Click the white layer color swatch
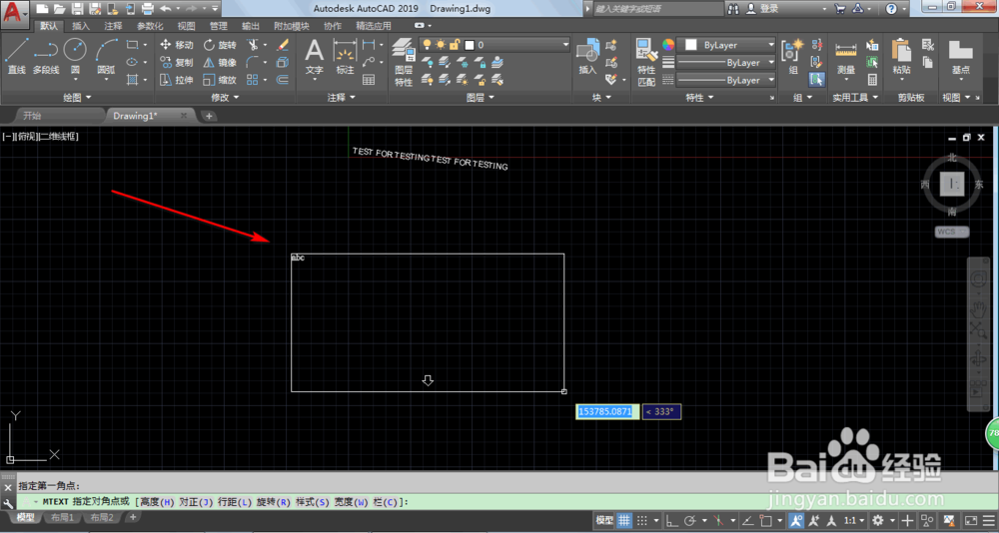Viewport: 999px width, 533px height. tap(470, 45)
